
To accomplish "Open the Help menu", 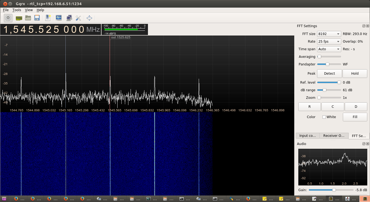I will (40, 10).
